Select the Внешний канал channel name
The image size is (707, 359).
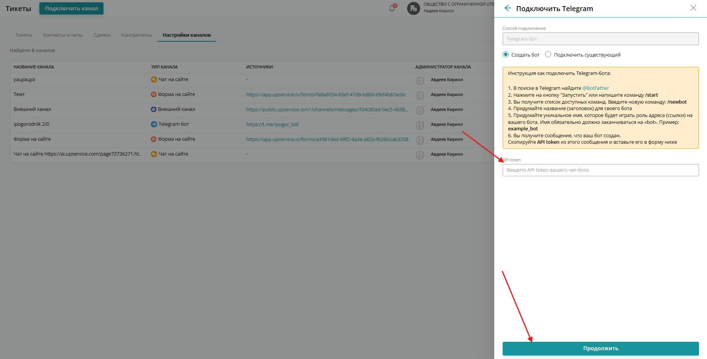tap(32, 109)
